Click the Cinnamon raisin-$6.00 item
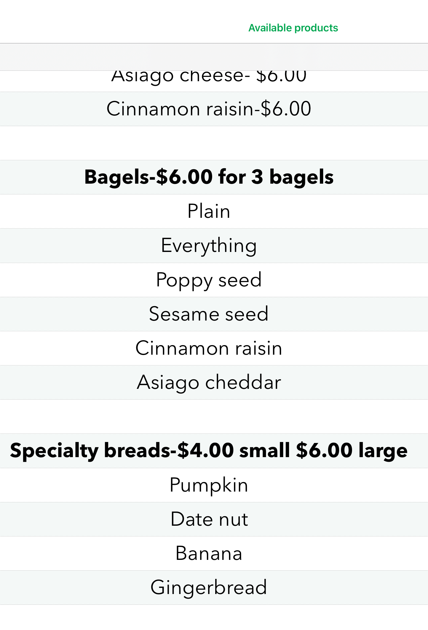This screenshot has width=428, height=630. 209,109
